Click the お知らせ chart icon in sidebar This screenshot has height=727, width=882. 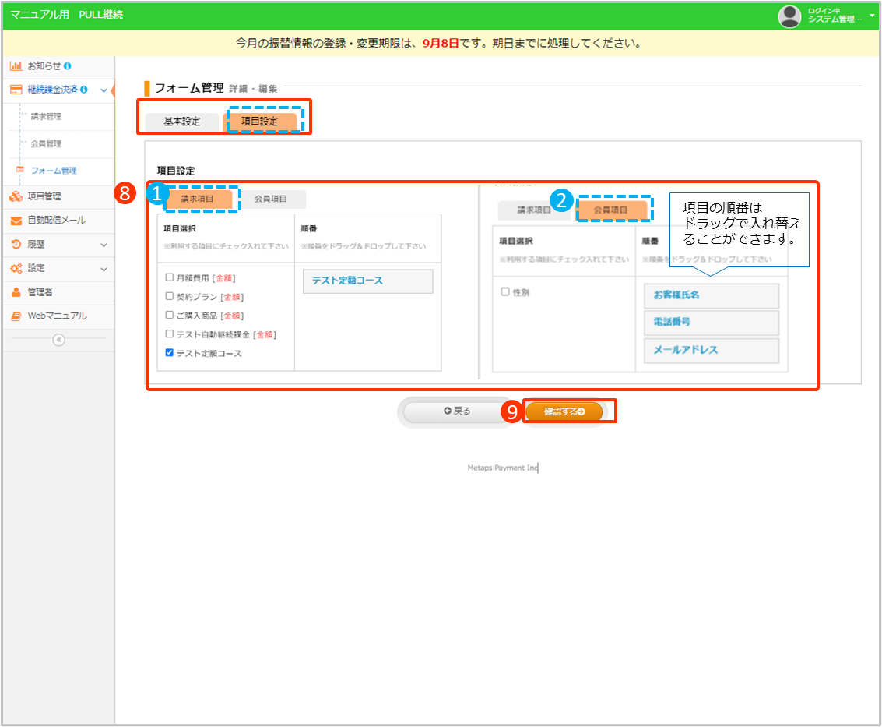16,66
